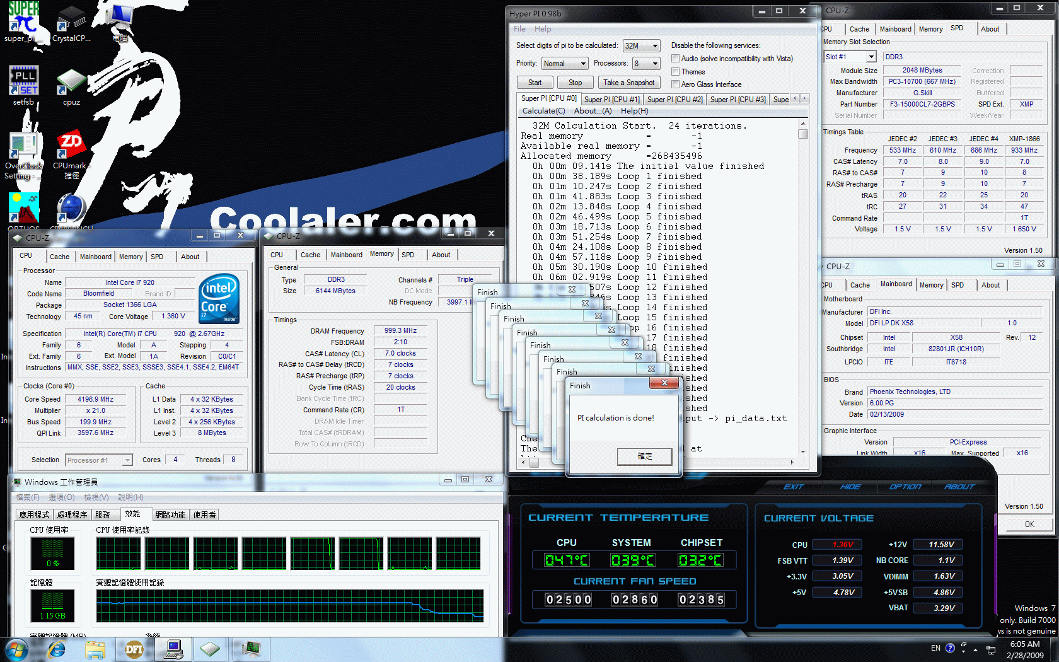1059x662 pixels.
Task: Open the OverClock Setting desktop icon
Action: 24,156
